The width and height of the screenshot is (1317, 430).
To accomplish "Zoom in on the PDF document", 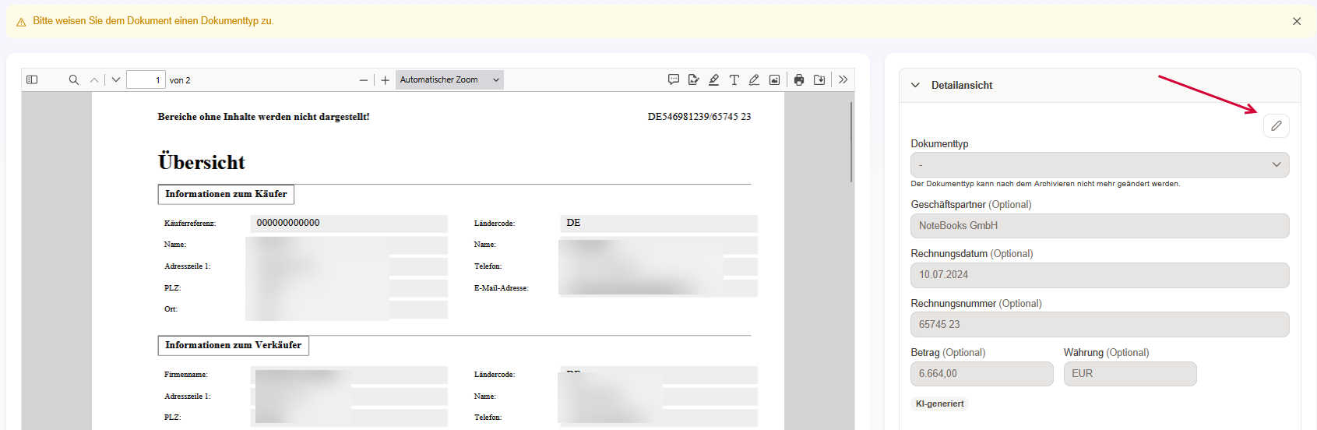I will 385,80.
